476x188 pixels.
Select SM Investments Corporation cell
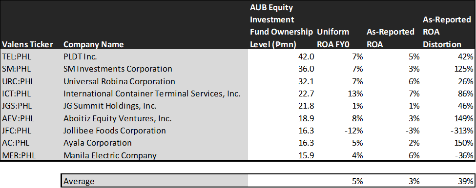tap(118, 69)
